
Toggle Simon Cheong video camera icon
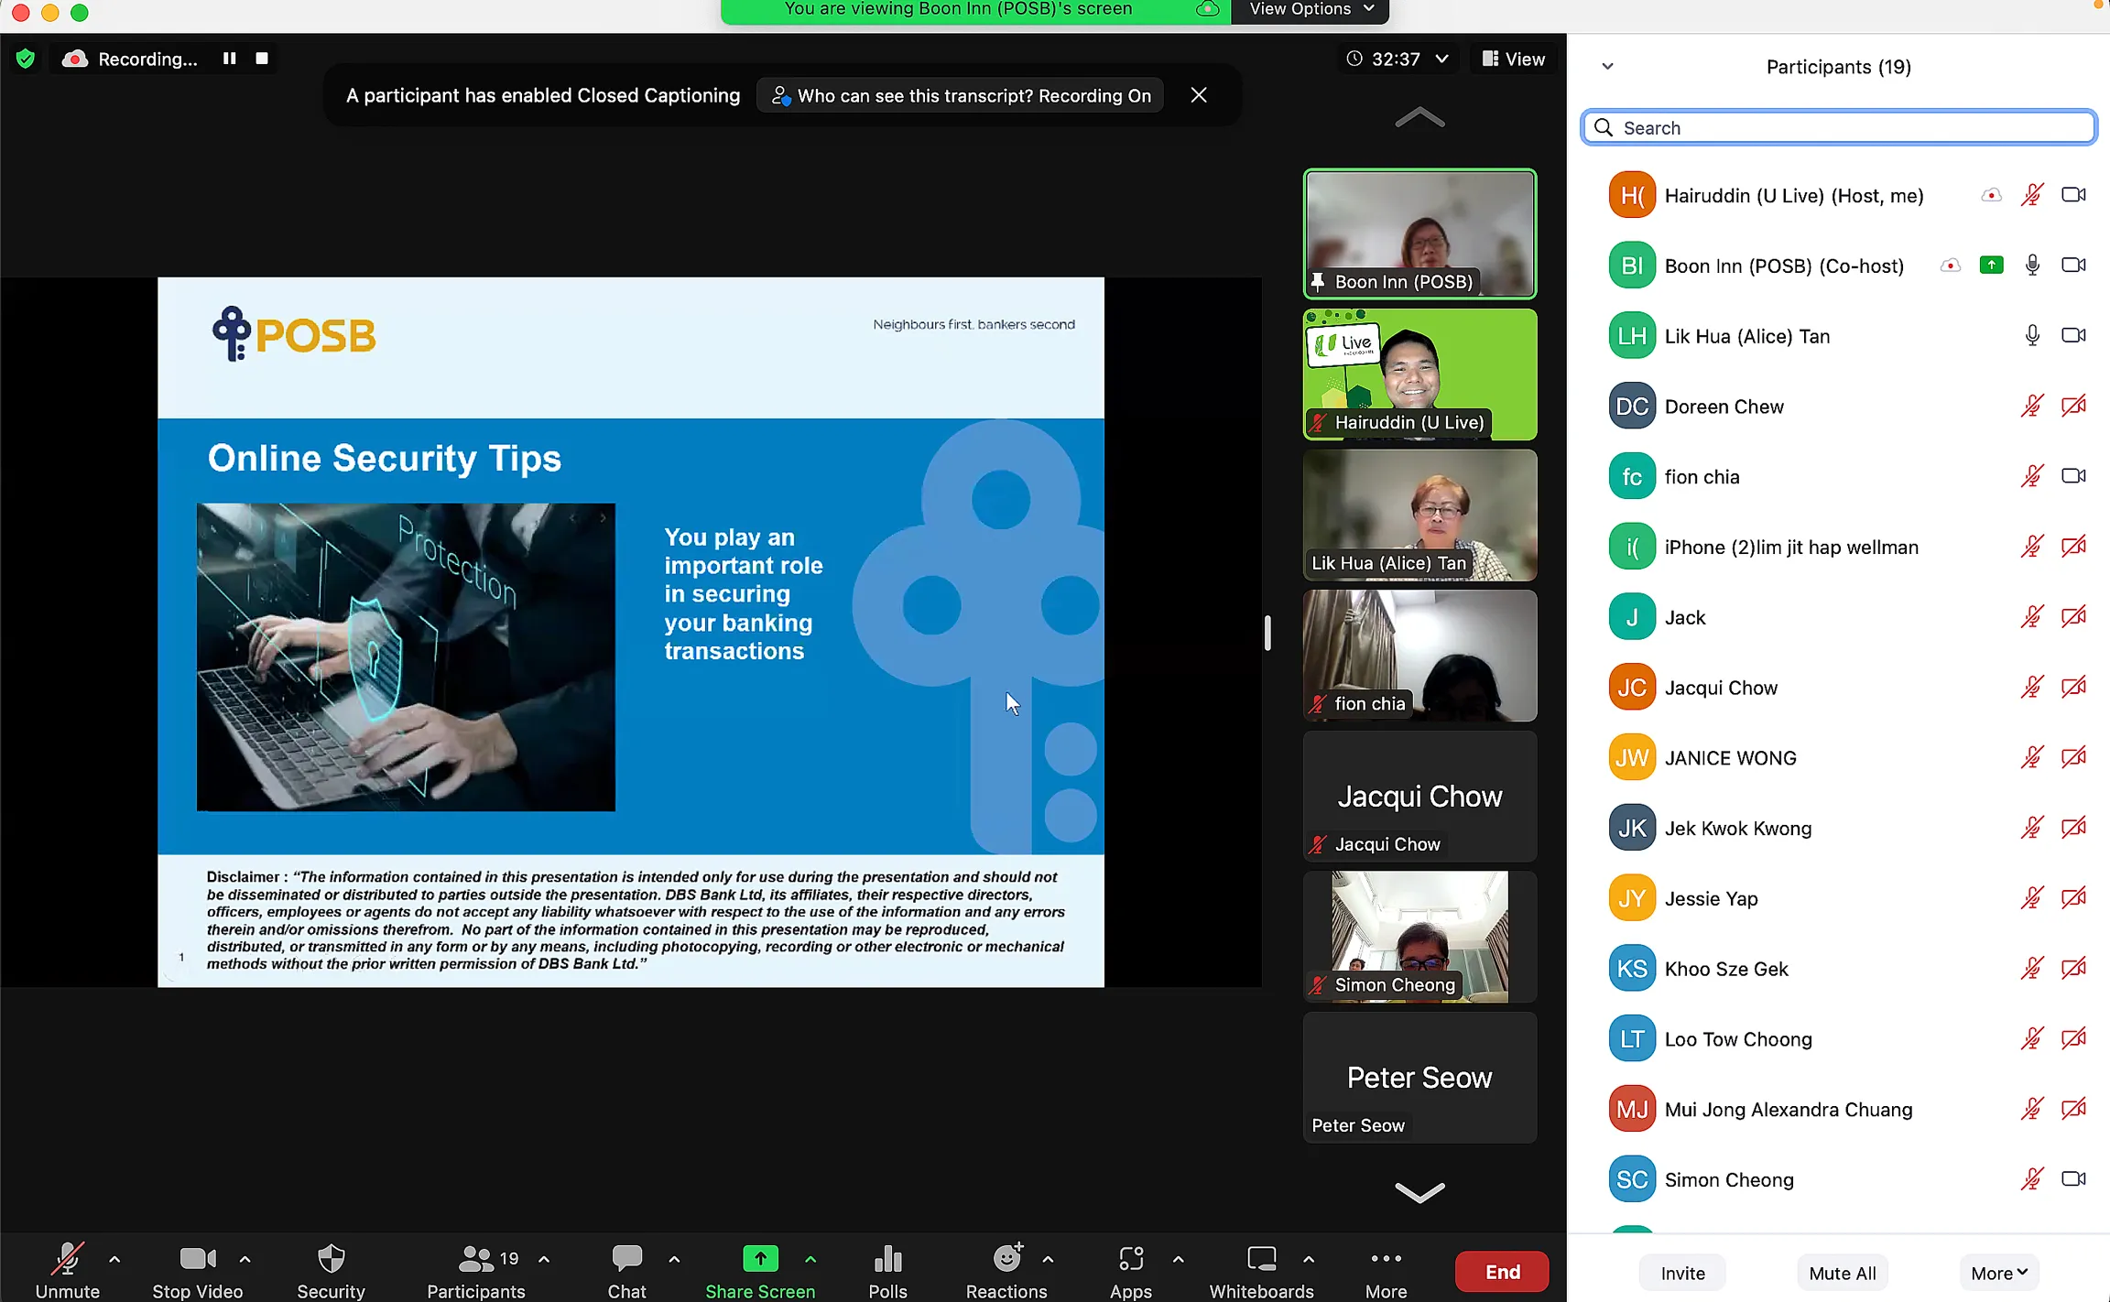pyautogui.click(x=2073, y=1179)
